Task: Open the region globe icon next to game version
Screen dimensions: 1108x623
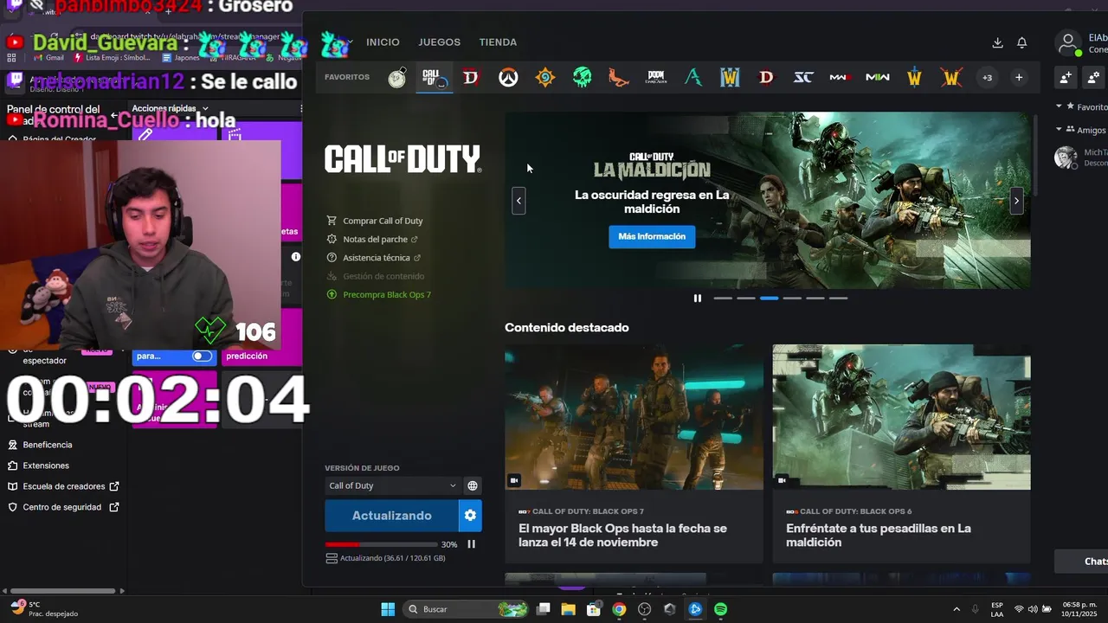Action: point(473,485)
